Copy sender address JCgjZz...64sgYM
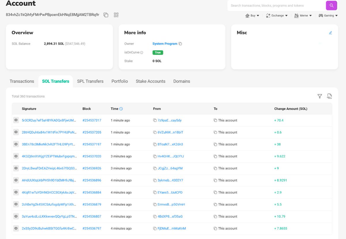Viewport: 346px width, 239px height. tap(155, 168)
